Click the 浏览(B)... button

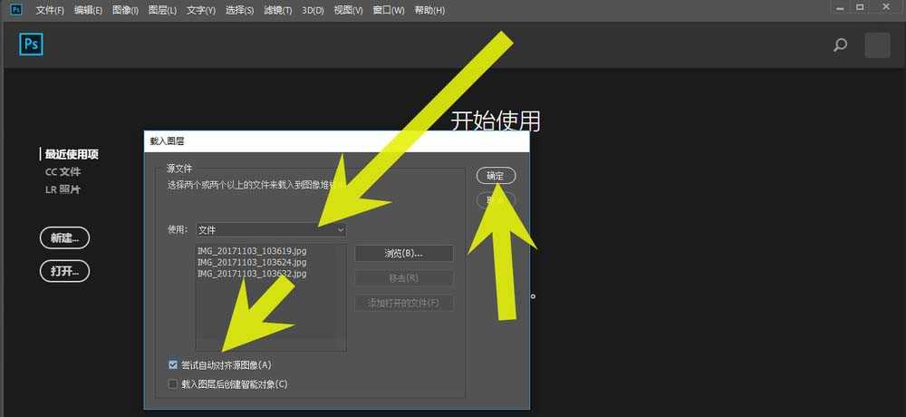click(x=403, y=253)
